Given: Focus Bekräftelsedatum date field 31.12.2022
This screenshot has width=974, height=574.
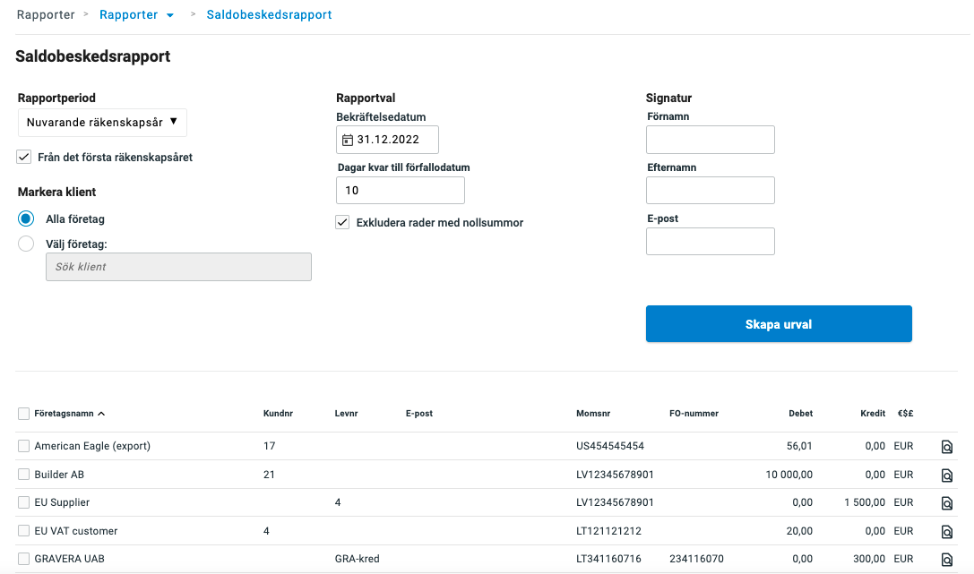Looking at the screenshot, I should [x=388, y=140].
